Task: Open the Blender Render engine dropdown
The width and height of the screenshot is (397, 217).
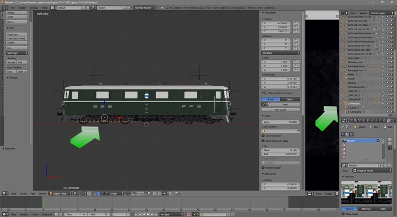Action: 145,8
